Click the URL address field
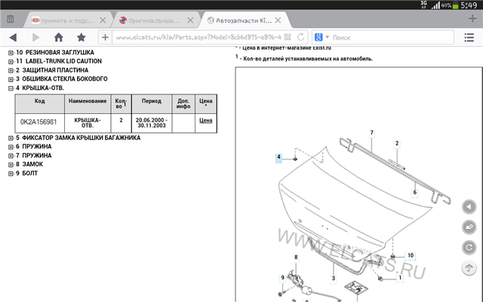 click(198, 37)
